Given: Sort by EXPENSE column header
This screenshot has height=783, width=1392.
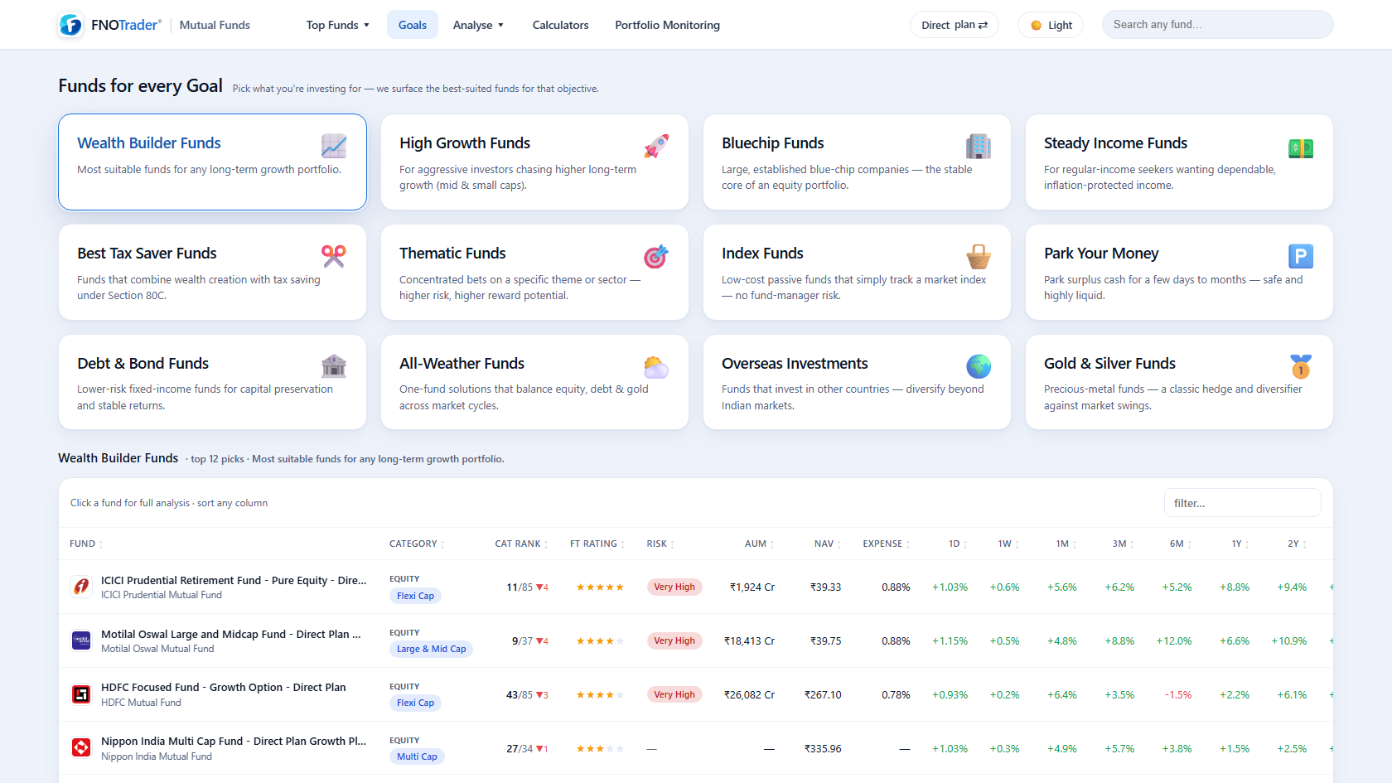Looking at the screenshot, I should (887, 544).
